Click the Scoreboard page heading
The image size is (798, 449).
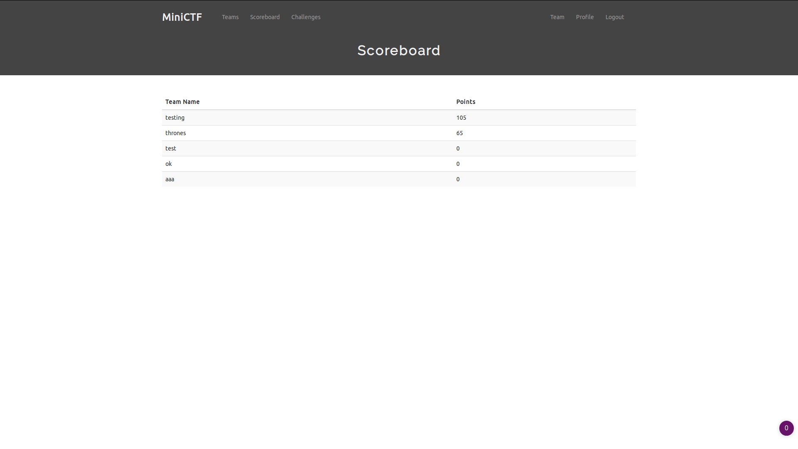point(399,50)
